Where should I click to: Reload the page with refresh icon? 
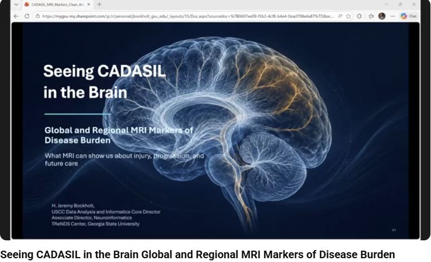coord(27,16)
